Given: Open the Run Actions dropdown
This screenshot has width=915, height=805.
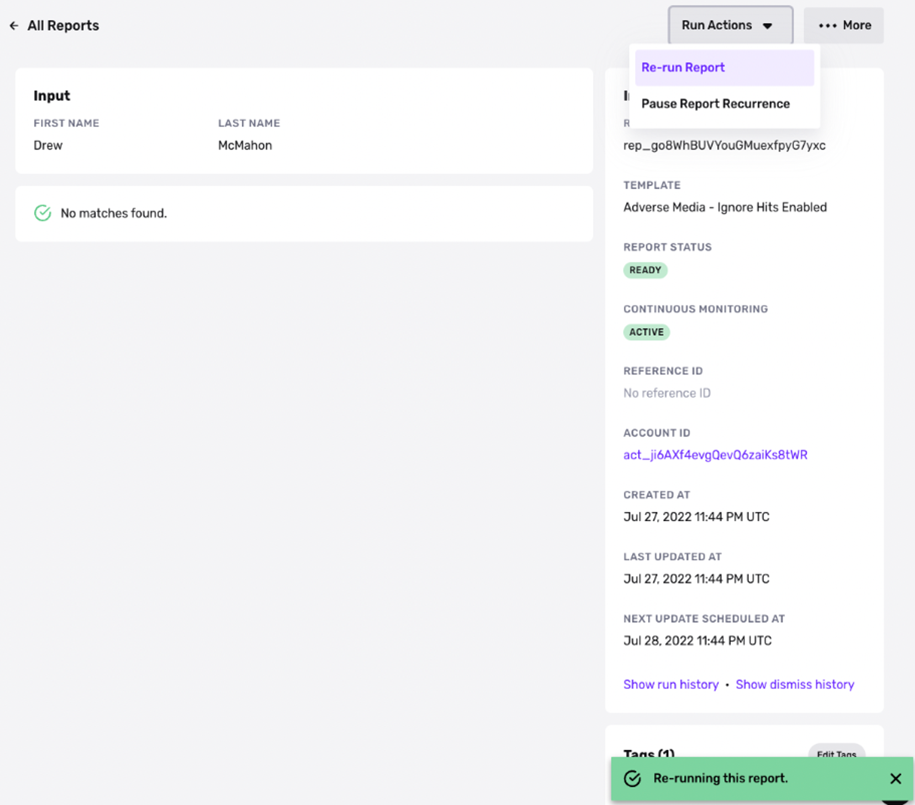Looking at the screenshot, I should pos(730,25).
